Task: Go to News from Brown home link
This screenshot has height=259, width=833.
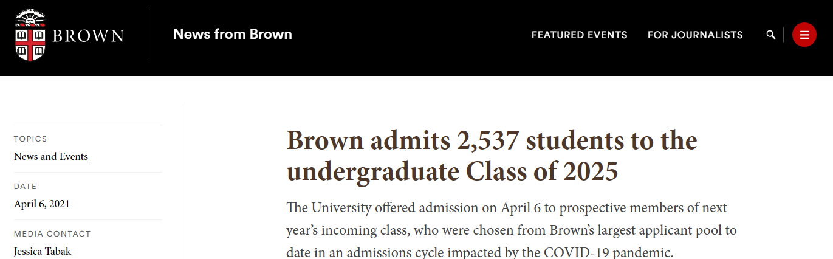Action: [233, 34]
